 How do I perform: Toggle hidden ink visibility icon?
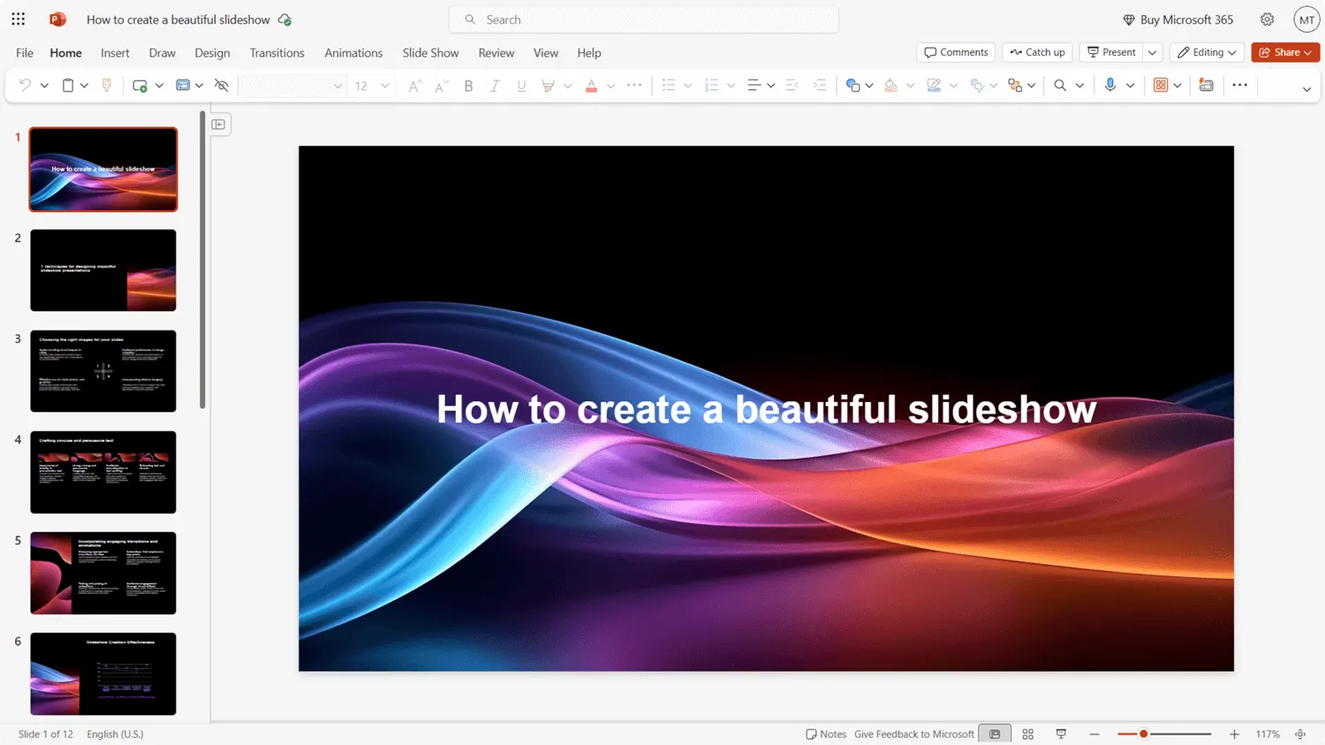coord(222,85)
